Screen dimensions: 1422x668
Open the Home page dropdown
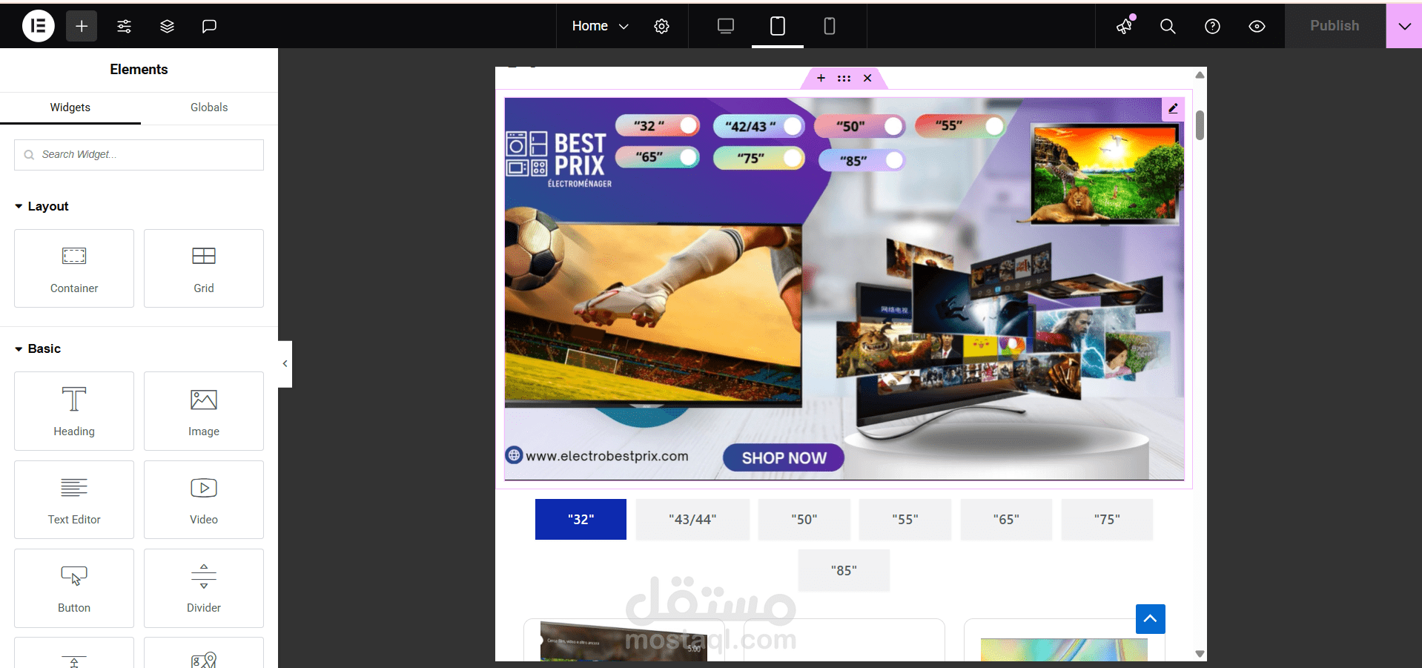tap(601, 26)
